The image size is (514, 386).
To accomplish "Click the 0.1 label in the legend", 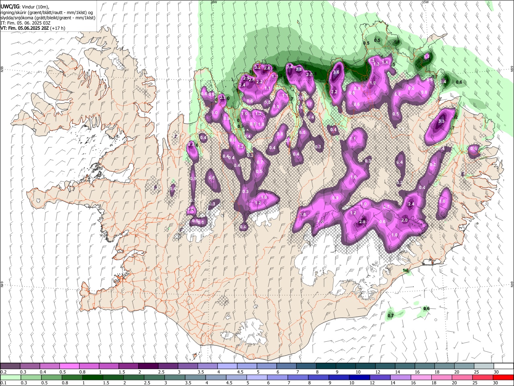I will pos(3,383).
